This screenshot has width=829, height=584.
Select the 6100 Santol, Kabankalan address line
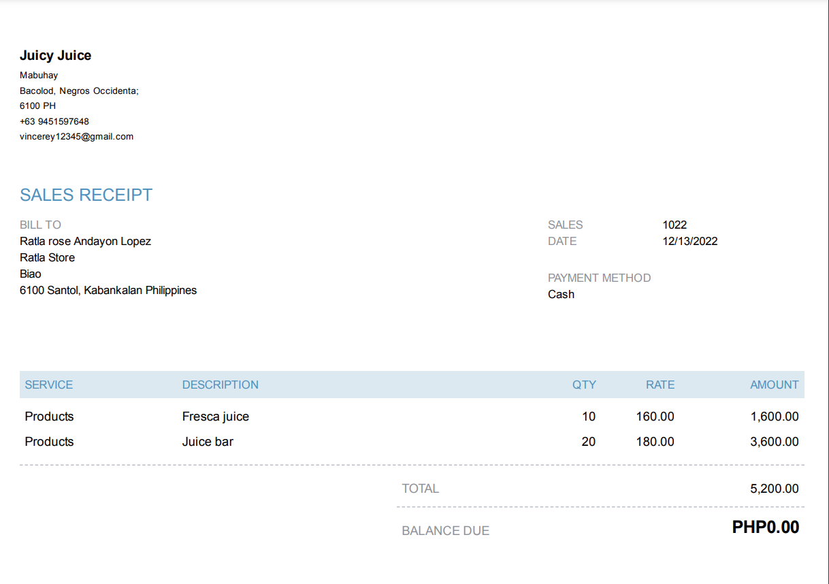pyautogui.click(x=108, y=291)
